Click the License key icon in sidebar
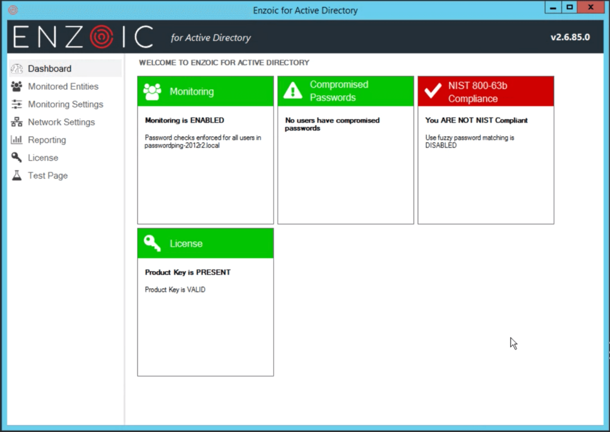The width and height of the screenshot is (610, 432). pyautogui.click(x=16, y=158)
